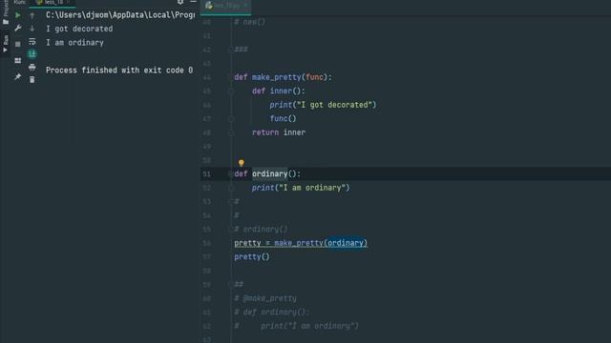
Task: Click the Restore Layout icon
Action: point(18,60)
